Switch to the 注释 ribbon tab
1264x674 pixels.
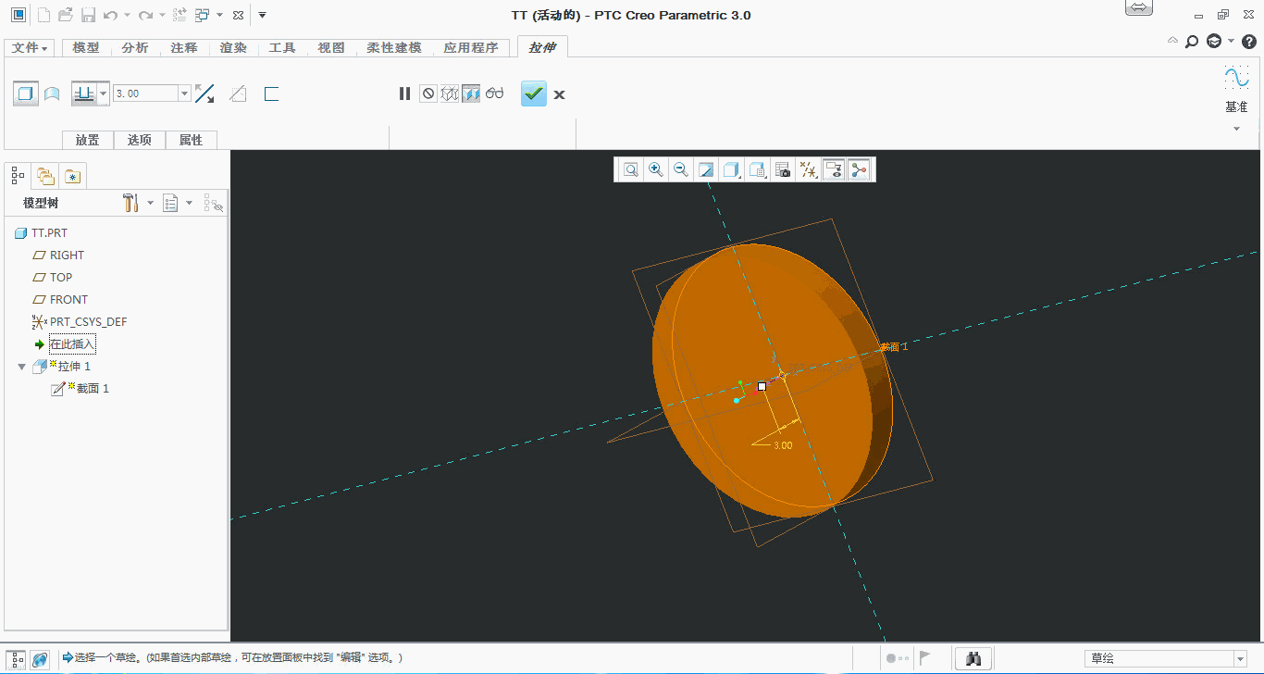tap(184, 48)
